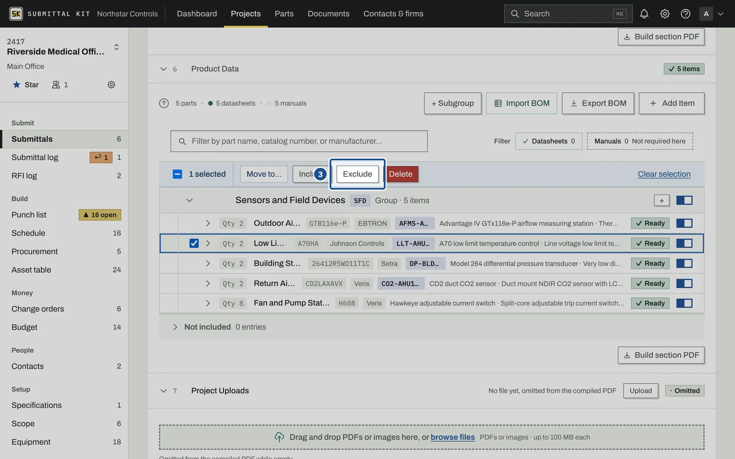The height and width of the screenshot is (459, 735).
Task: Expand the Return Ai row
Action: (x=208, y=283)
